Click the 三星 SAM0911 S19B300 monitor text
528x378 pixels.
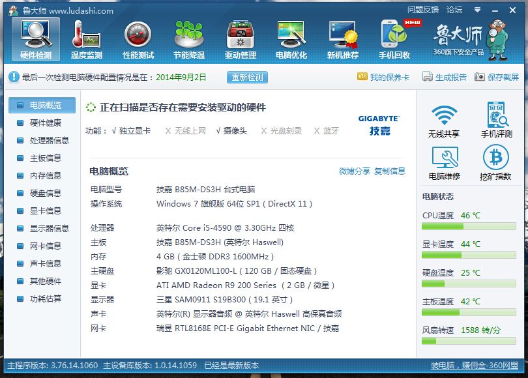[225, 300]
